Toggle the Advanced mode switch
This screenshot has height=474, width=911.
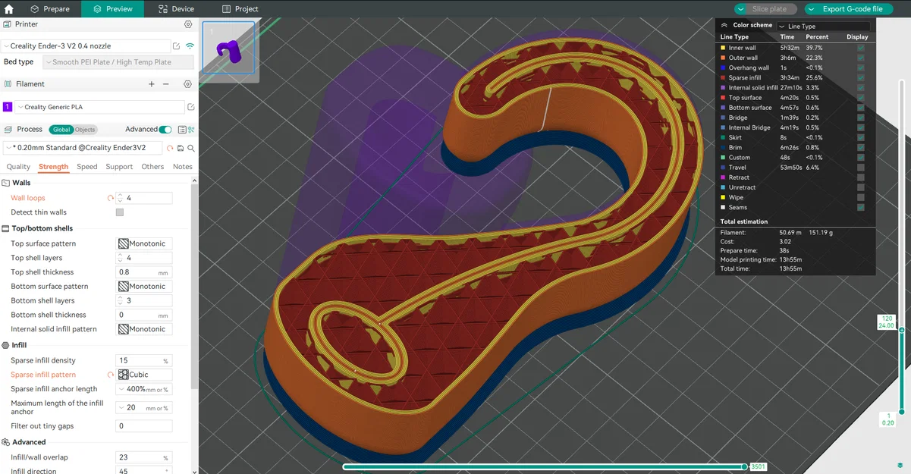click(x=165, y=130)
